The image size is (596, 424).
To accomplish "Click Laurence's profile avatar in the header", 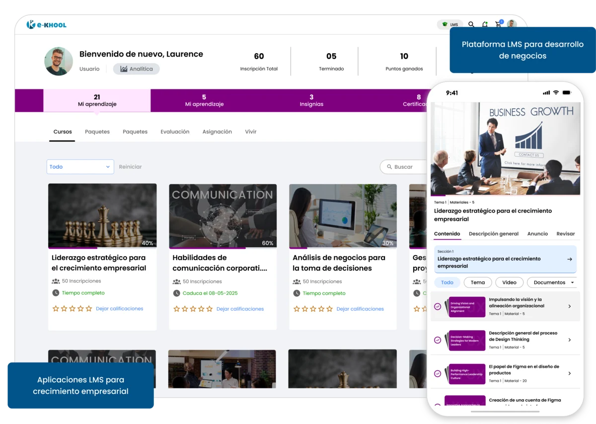I will coord(512,24).
